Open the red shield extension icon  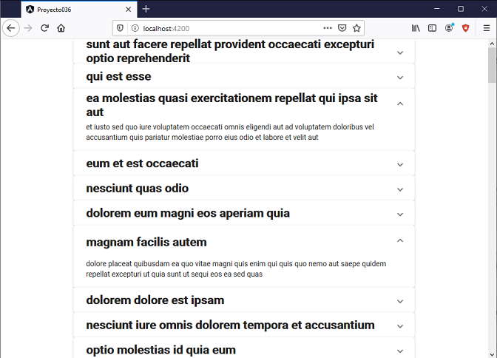pos(465,28)
